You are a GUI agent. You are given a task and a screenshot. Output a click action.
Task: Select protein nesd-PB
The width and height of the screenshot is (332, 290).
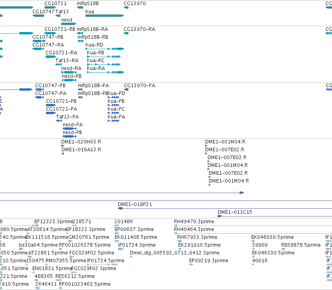pos(70,137)
